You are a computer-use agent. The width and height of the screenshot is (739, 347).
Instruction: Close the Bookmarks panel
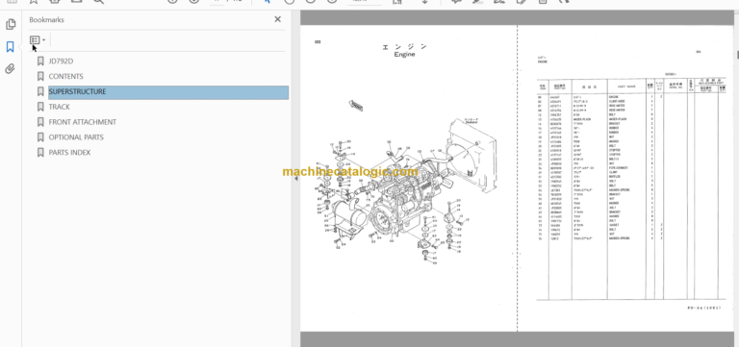[x=277, y=19]
